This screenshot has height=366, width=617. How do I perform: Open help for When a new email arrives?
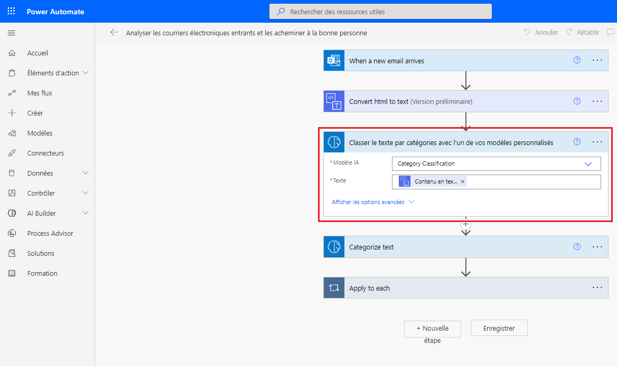point(577,60)
